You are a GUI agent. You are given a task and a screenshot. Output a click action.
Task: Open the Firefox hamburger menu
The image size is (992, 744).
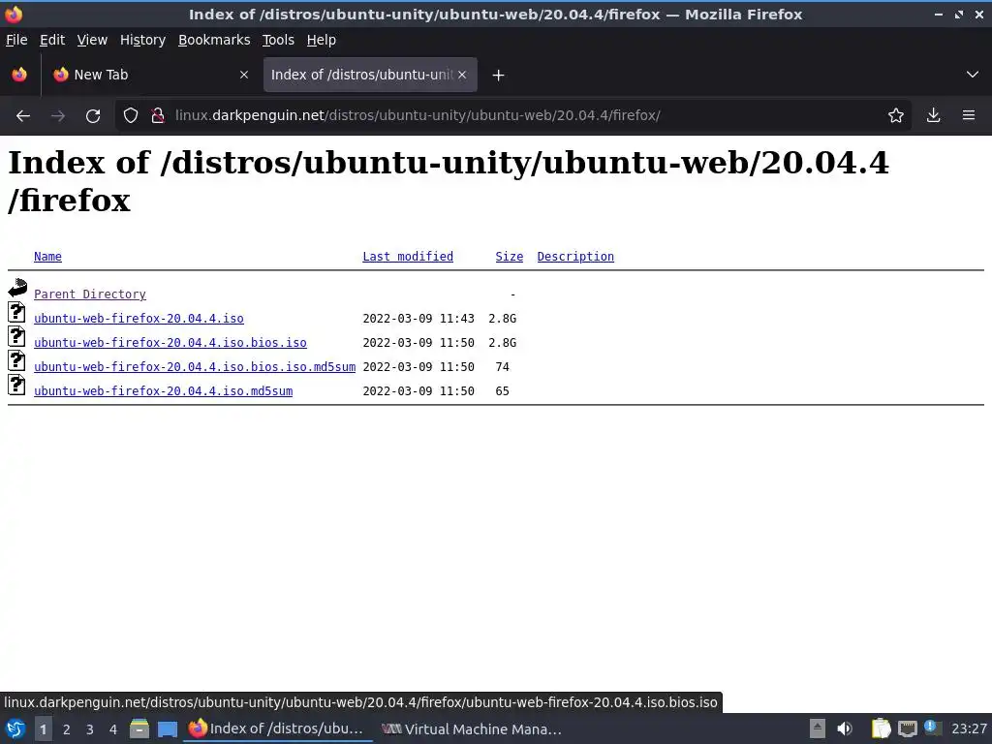coord(969,116)
